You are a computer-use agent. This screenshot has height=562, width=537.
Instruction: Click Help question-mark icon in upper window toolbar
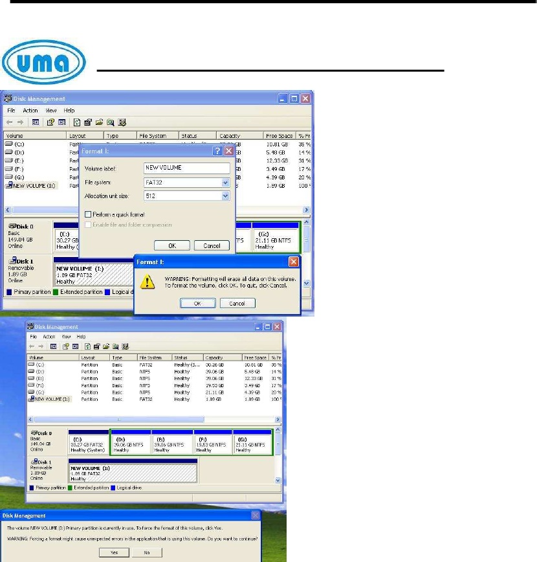click(x=50, y=122)
